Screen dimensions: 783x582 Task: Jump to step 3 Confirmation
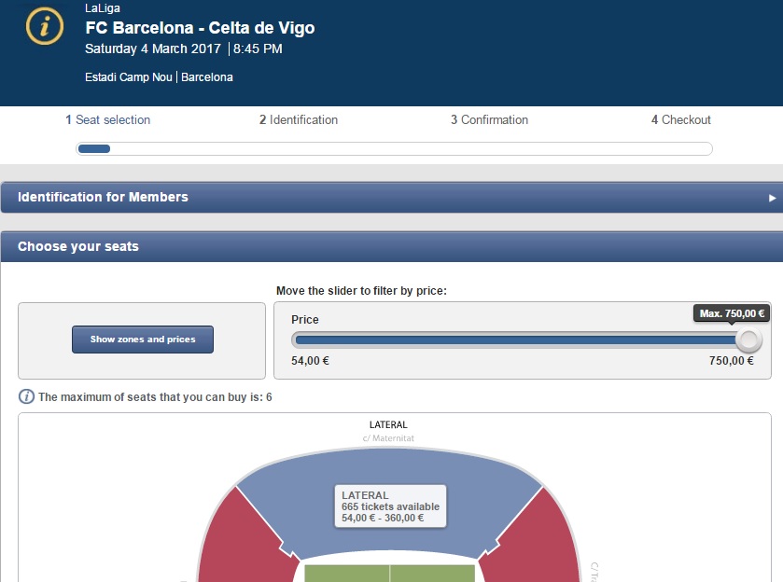click(489, 120)
